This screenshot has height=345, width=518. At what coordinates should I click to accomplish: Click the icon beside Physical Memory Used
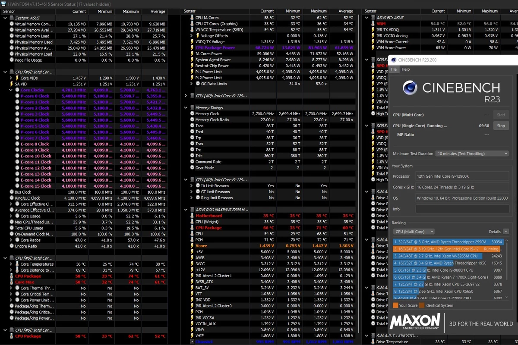click(x=11, y=42)
